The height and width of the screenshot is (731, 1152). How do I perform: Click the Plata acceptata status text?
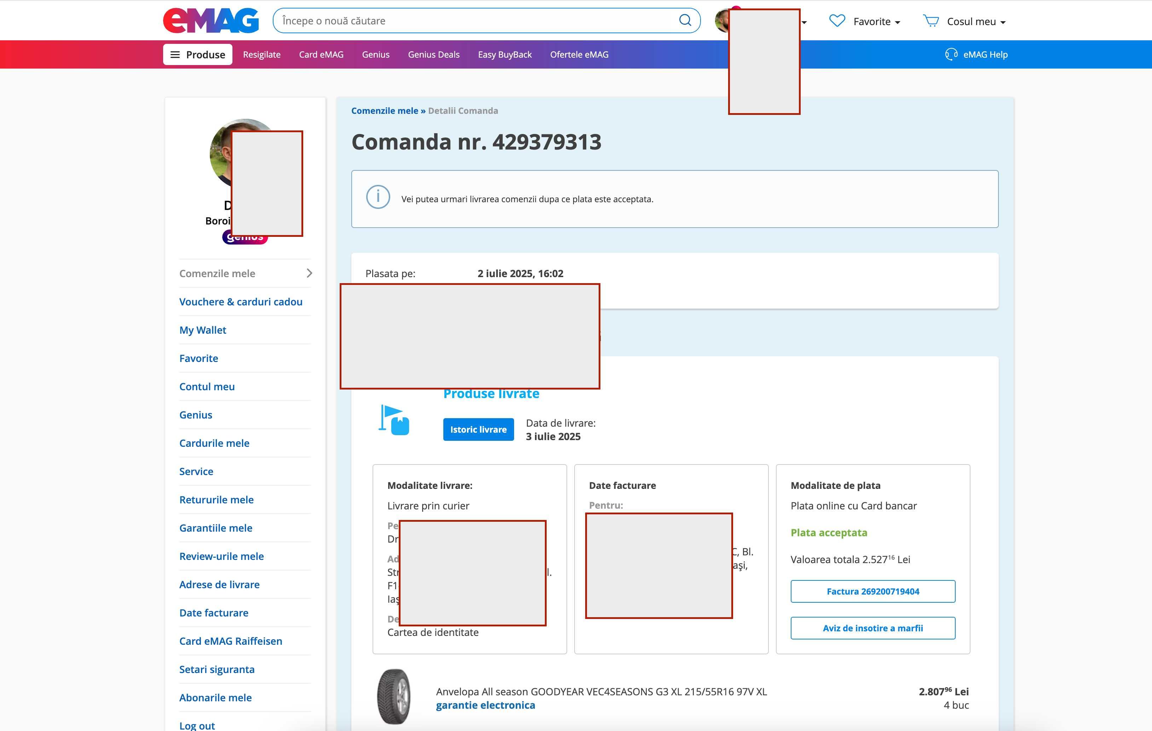(x=829, y=533)
